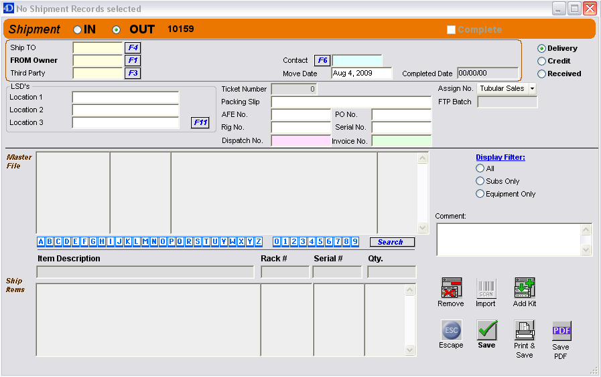Click the Remove item icon

point(450,288)
